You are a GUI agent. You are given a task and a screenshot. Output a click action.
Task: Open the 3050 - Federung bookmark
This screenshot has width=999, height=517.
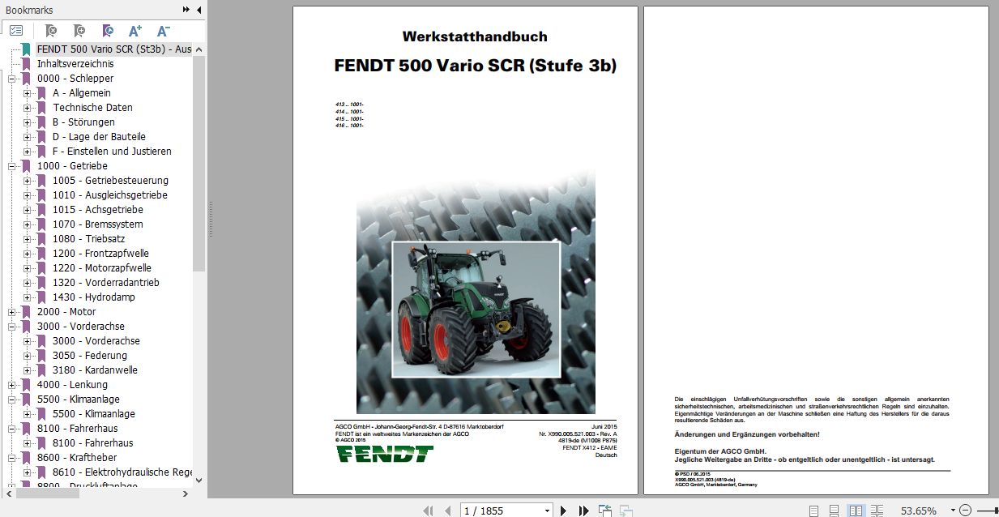pyautogui.click(x=90, y=356)
